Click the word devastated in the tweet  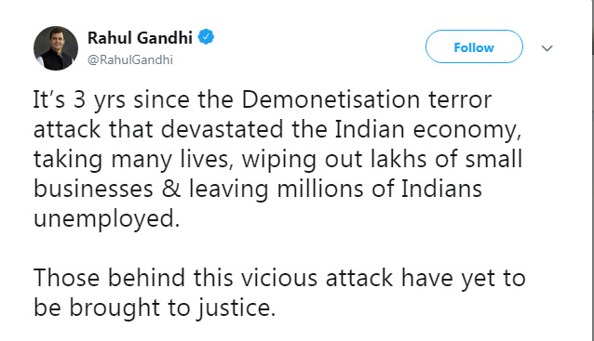[x=222, y=129]
